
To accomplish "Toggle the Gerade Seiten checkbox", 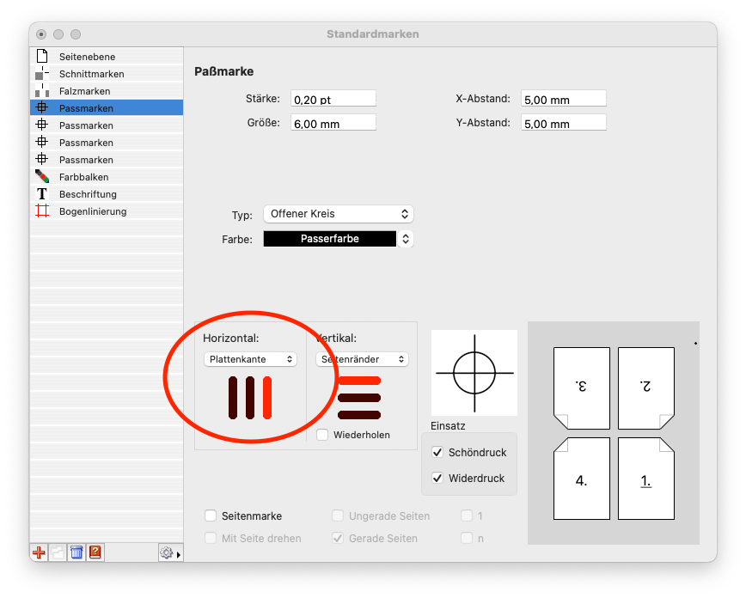I will coord(338,538).
